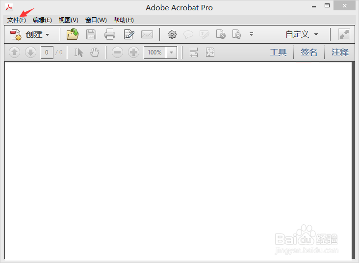
Task: Click the Adobe Acrobat title bar icon
Action: coord(9,7)
